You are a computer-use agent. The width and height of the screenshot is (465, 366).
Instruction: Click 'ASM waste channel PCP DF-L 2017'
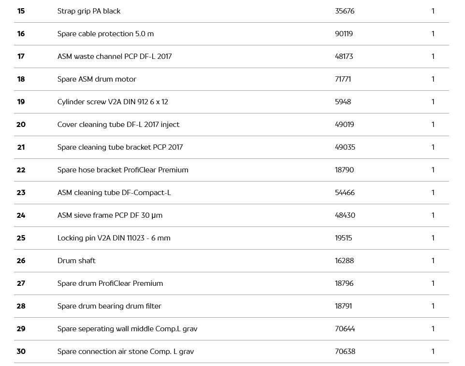(x=115, y=56)
